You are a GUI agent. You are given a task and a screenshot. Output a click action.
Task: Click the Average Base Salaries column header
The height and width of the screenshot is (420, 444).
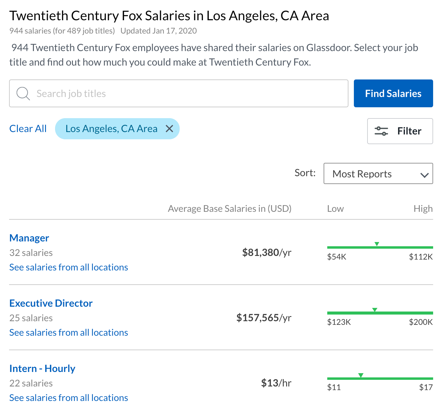point(230,209)
